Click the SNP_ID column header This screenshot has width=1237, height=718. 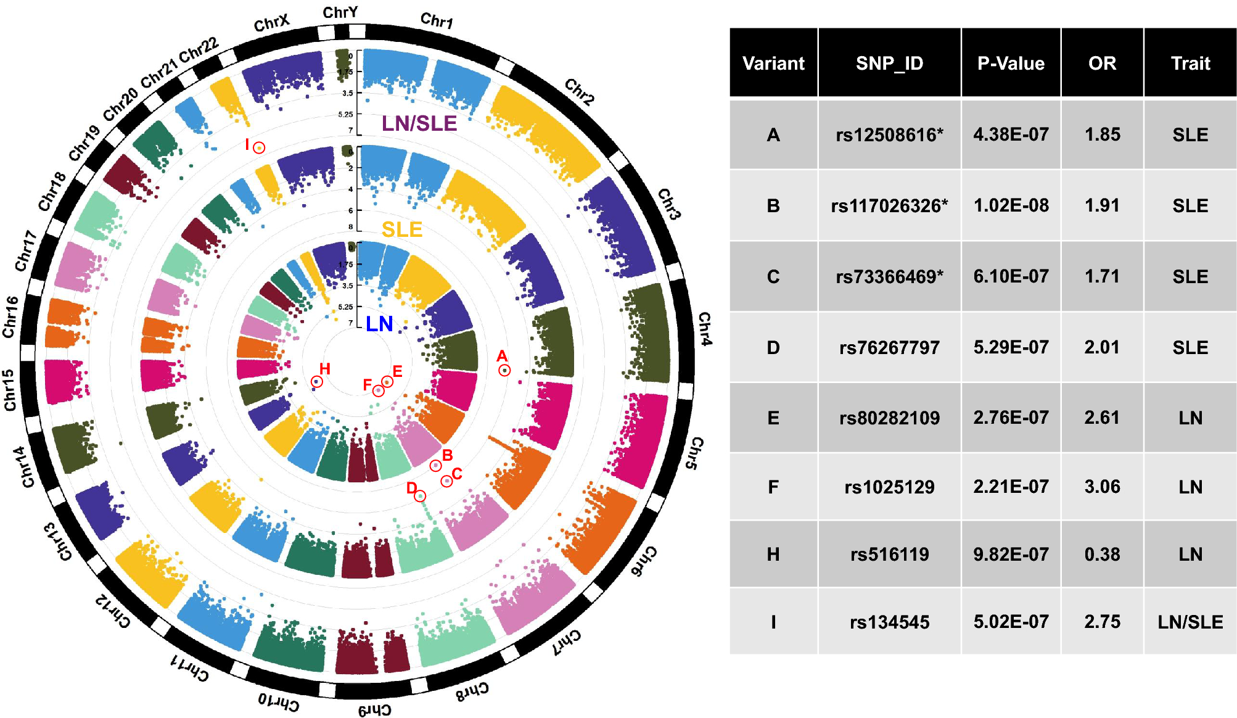[889, 63]
